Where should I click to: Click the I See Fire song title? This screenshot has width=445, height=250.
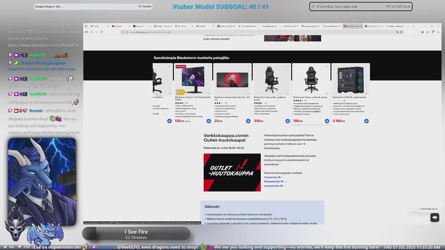136,232
